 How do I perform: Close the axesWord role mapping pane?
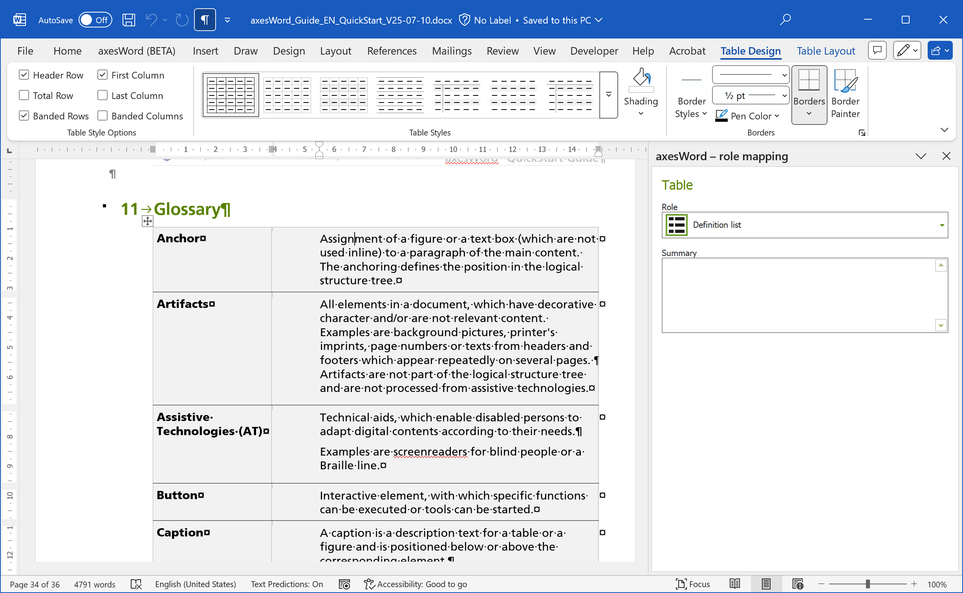coord(946,156)
